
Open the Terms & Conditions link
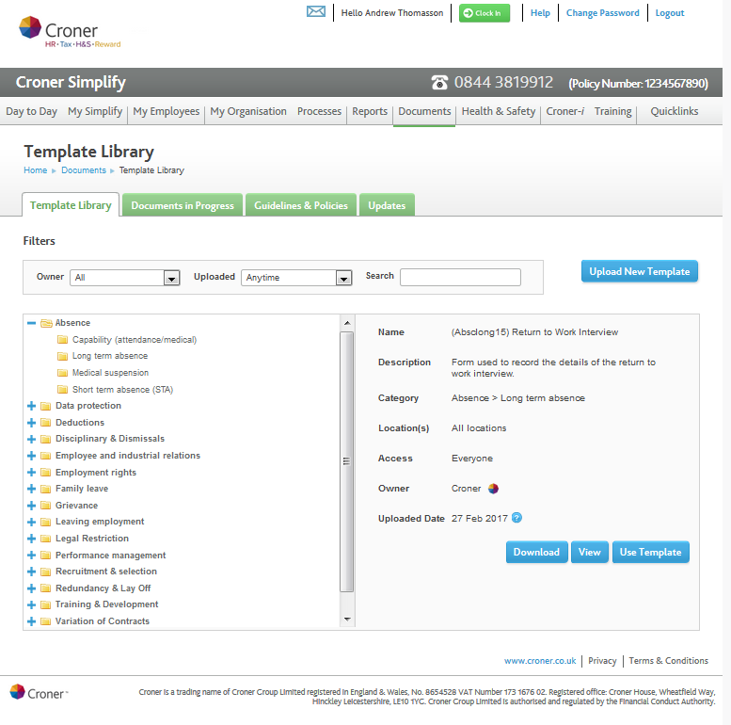click(x=668, y=661)
